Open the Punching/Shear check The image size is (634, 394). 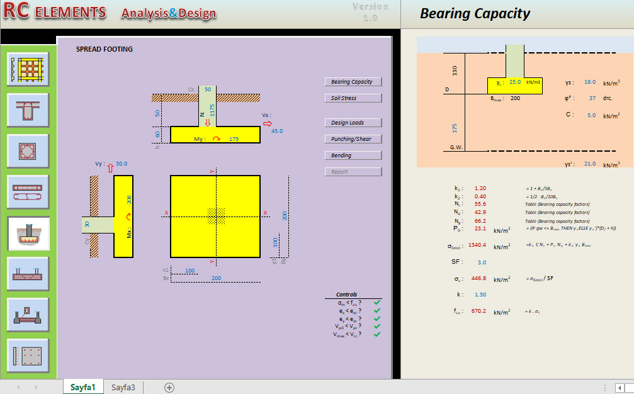tap(353, 138)
